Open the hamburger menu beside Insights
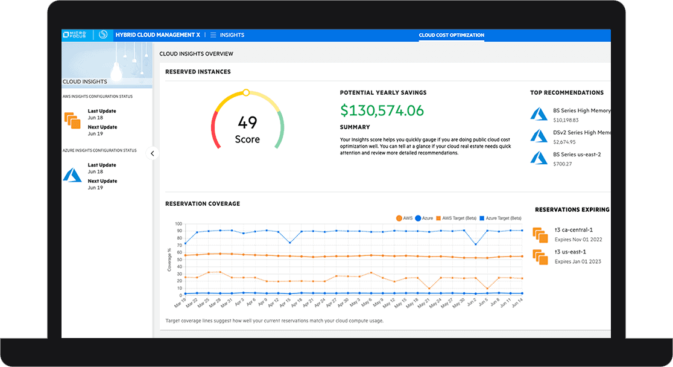673x367 pixels. point(213,35)
